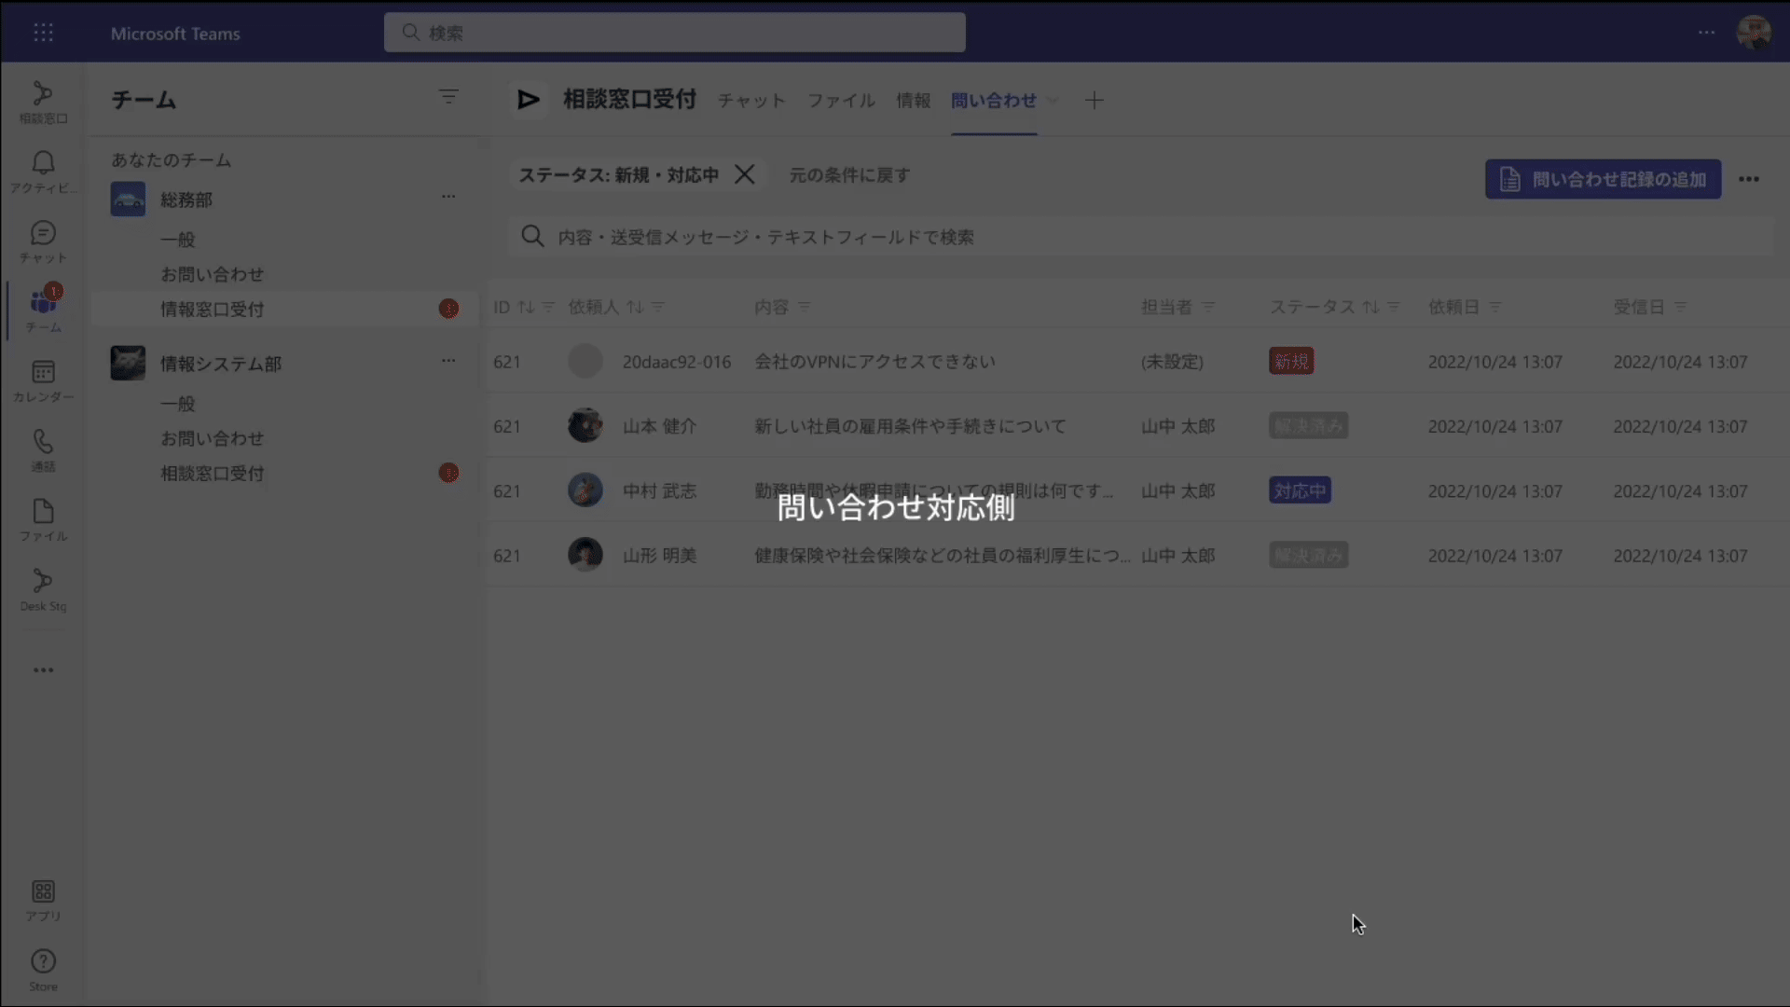Viewport: 1790px width, 1007px height.
Task: Filter the 担当者 column
Action: point(1208,307)
